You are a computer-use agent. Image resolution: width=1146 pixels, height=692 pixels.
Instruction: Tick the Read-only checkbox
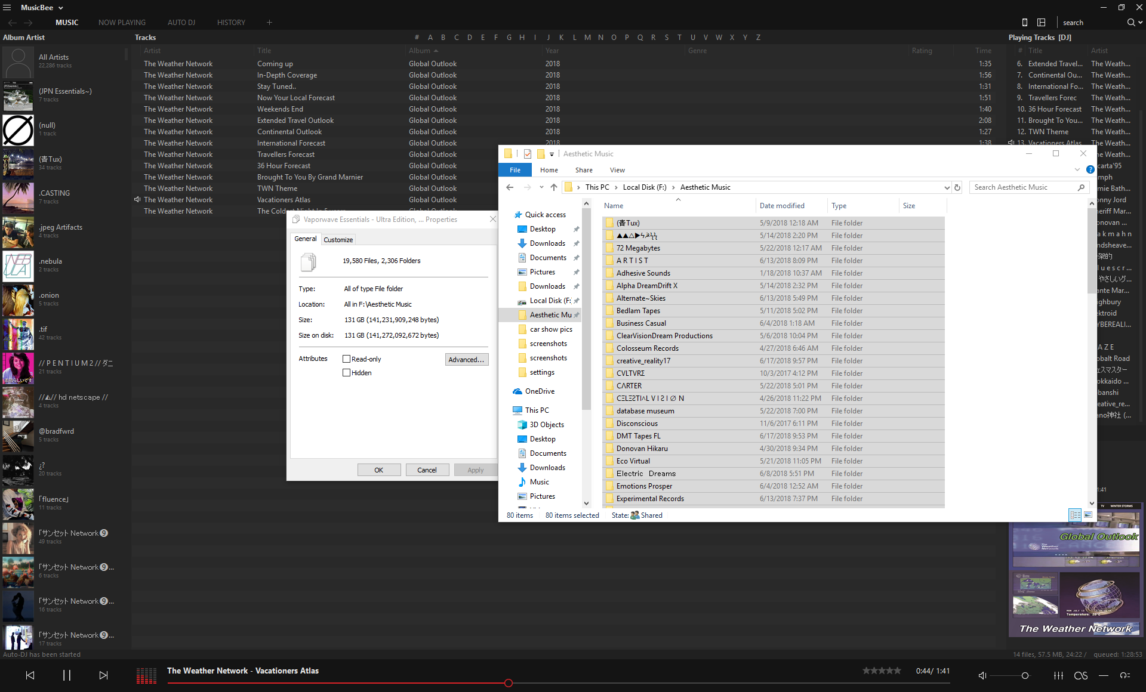click(346, 359)
